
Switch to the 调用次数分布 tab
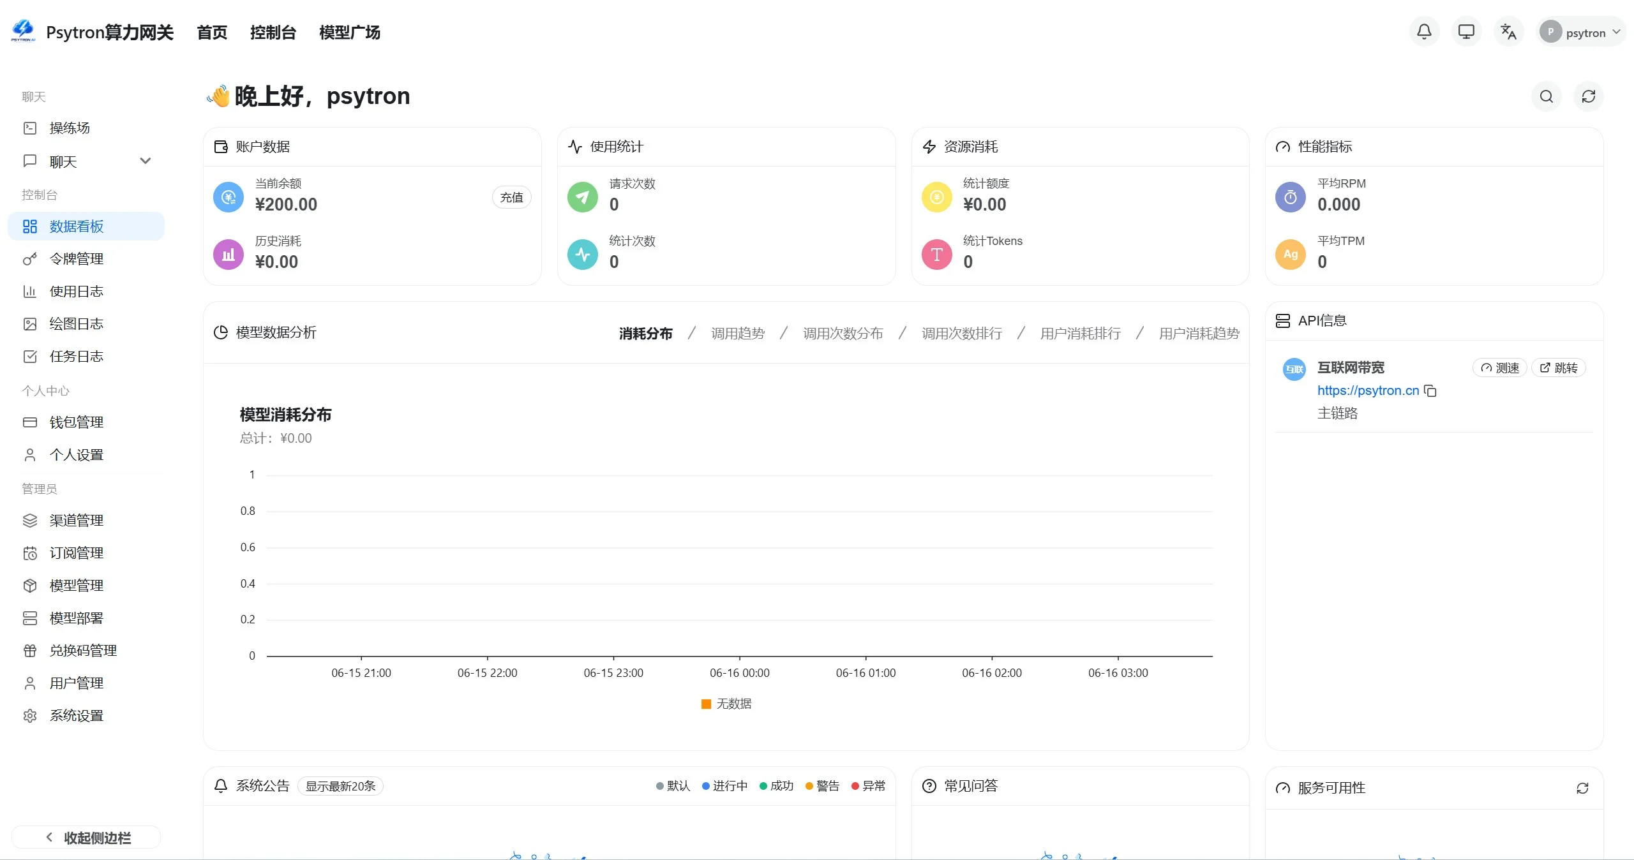click(843, 334)
